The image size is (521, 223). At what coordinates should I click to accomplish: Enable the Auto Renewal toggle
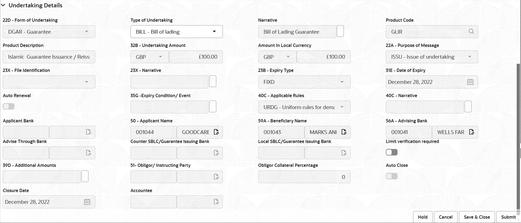pyautogui.click(x=8, y=106)
